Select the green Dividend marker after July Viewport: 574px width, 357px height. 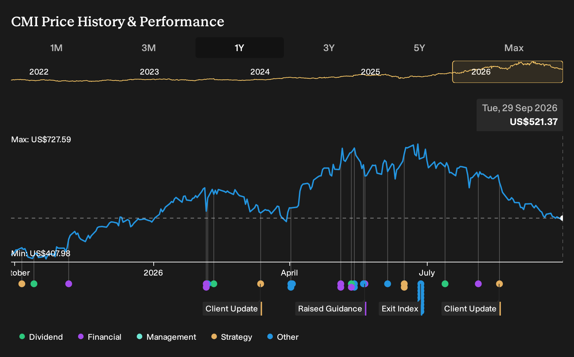(x=445, y=284)
